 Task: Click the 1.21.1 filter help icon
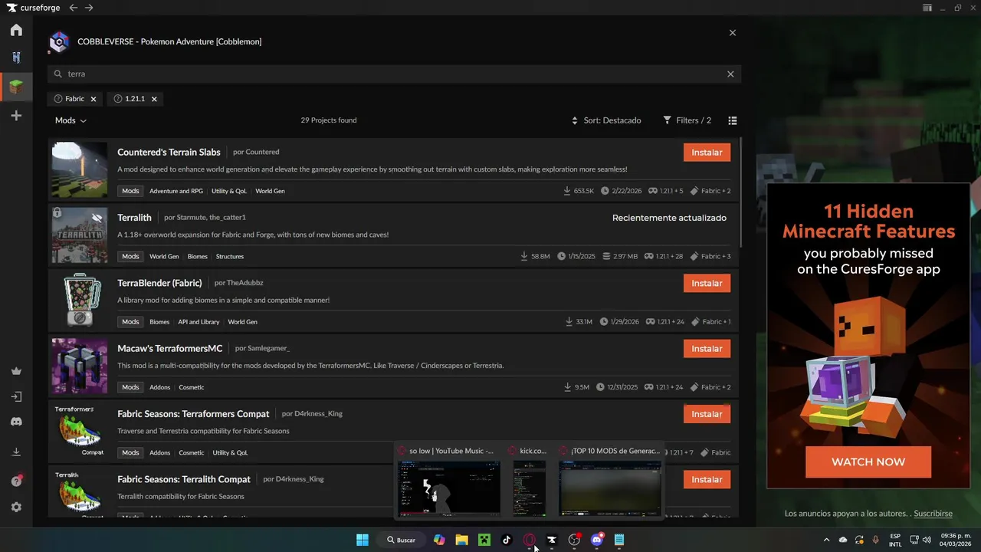coord(118,99)
